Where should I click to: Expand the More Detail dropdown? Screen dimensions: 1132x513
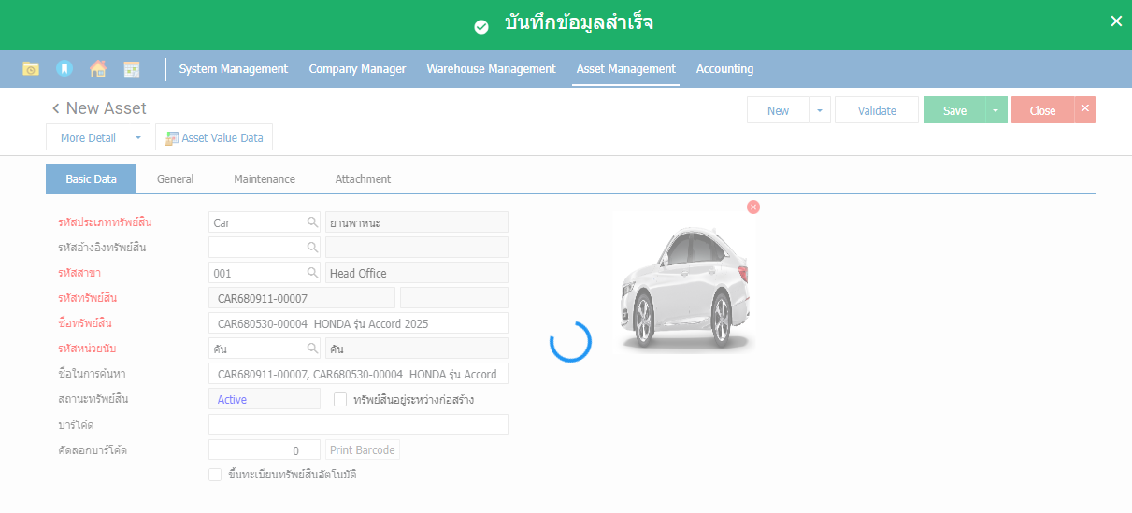tap(138, 138)
